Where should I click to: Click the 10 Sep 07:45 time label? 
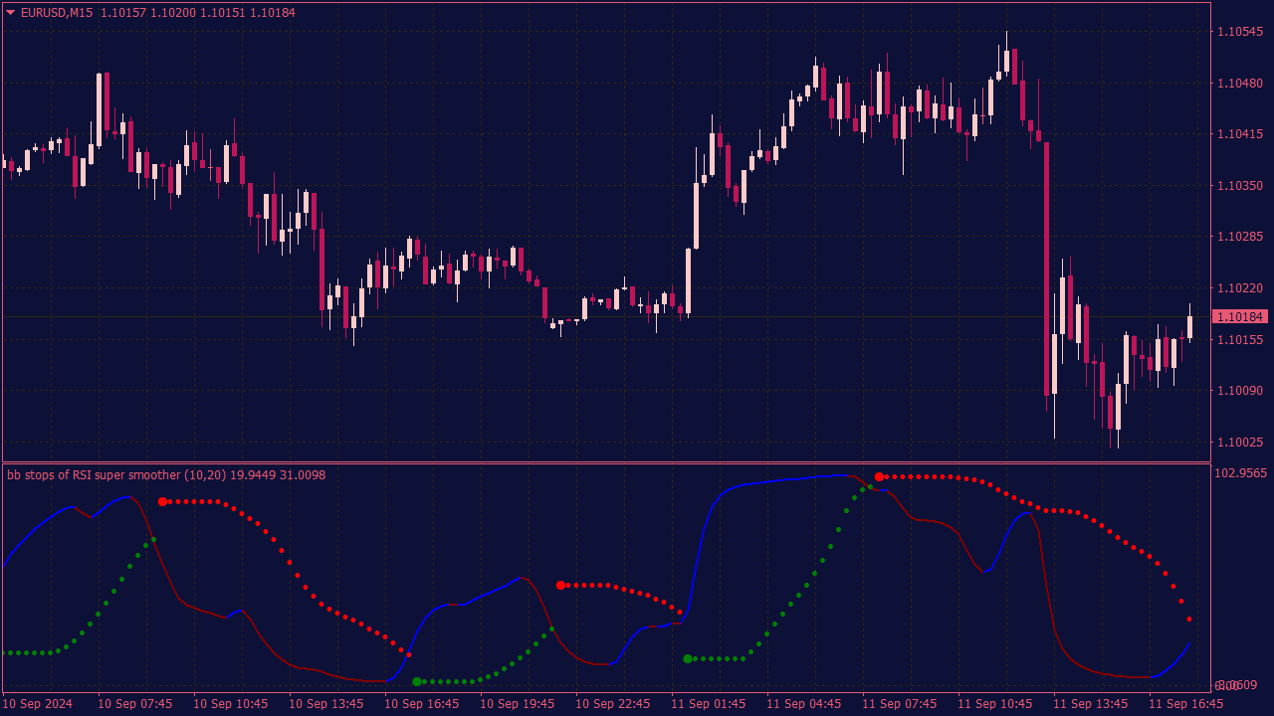[135, 704]
